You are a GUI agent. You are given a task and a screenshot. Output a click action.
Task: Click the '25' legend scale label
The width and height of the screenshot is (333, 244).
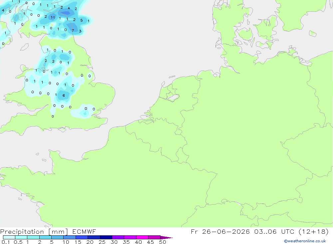[102, 242]
